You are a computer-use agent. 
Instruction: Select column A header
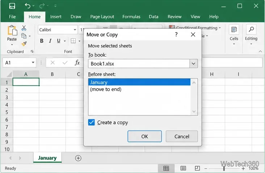[x=26, y=74]
